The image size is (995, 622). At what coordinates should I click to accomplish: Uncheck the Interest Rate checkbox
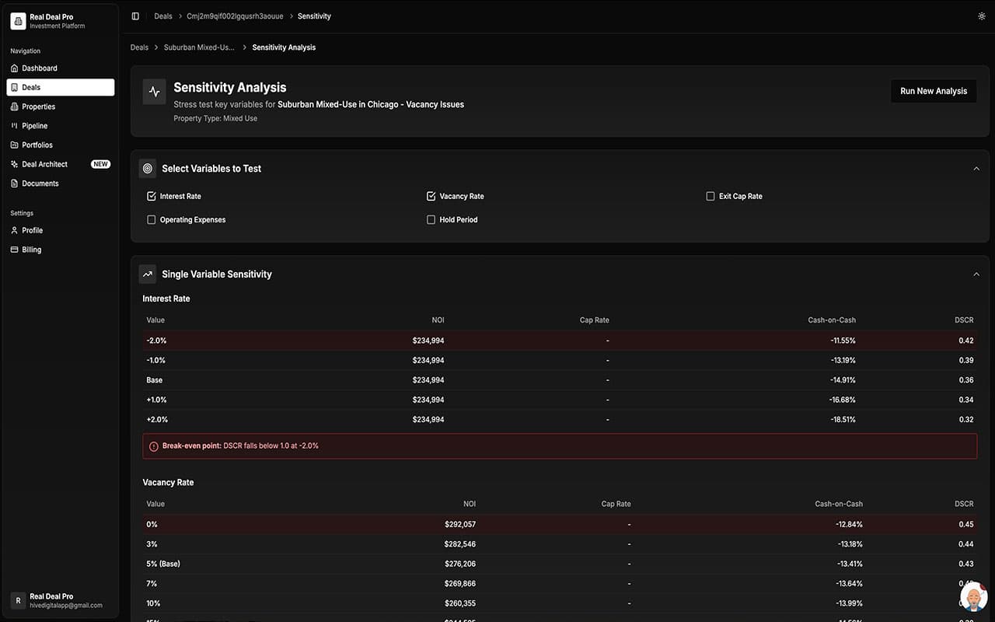[x=152, y=197]
